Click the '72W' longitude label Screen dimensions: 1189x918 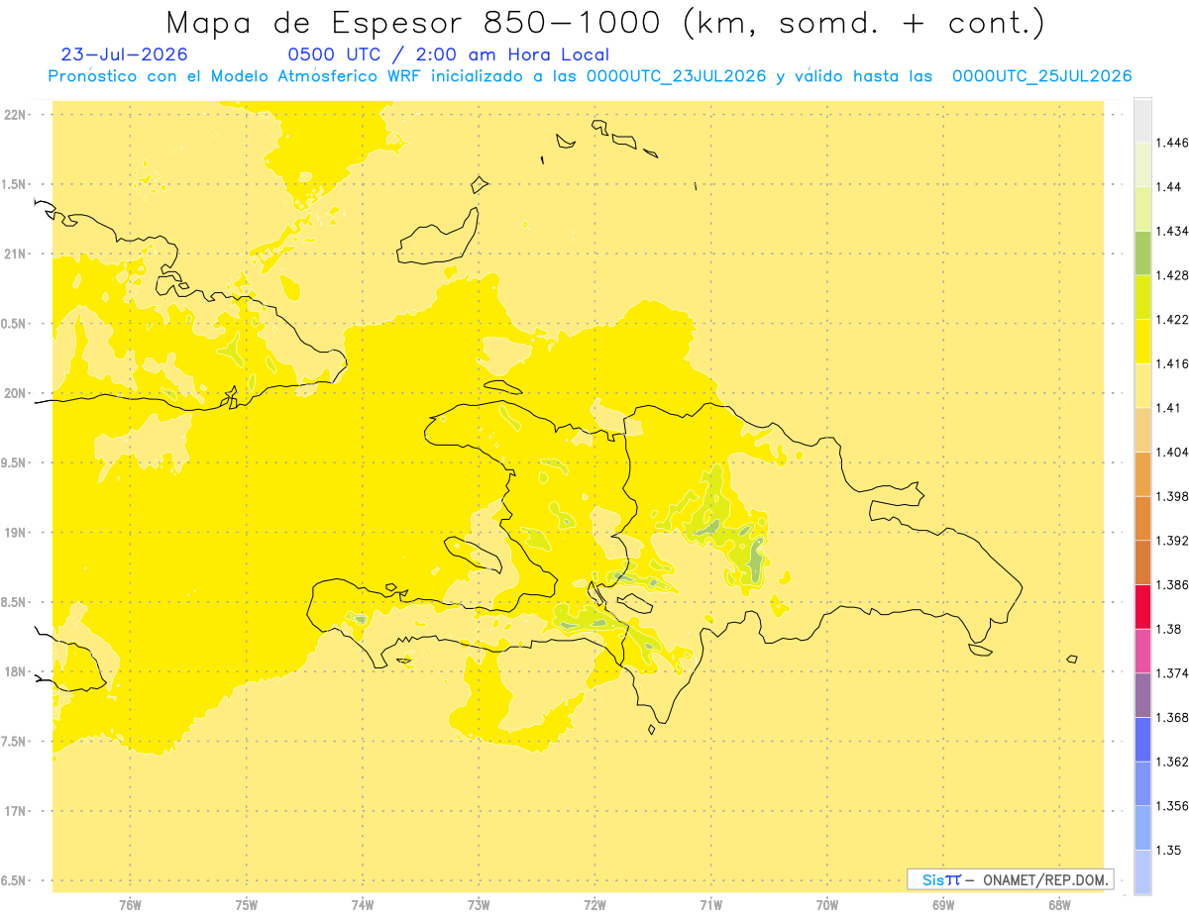(594, 904)
